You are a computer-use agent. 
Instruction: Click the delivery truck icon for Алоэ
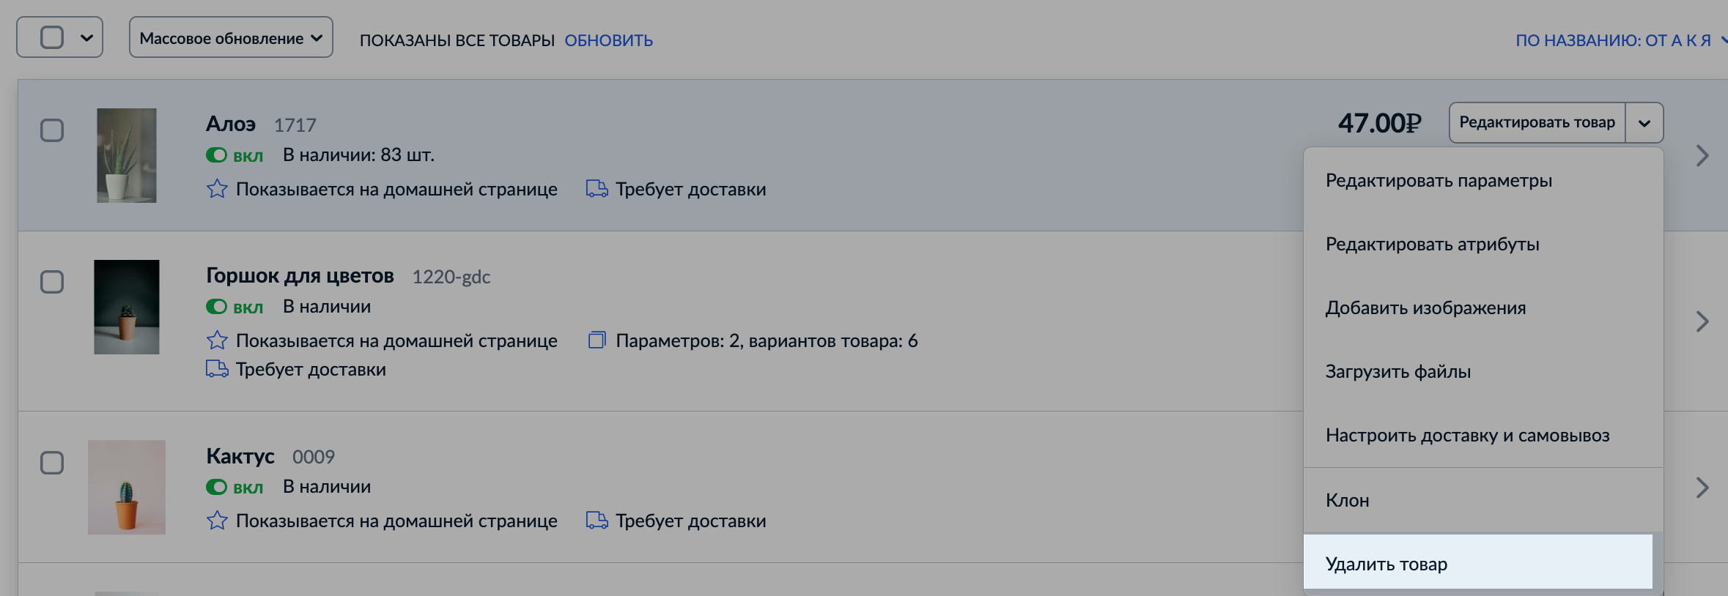(597, 189)
